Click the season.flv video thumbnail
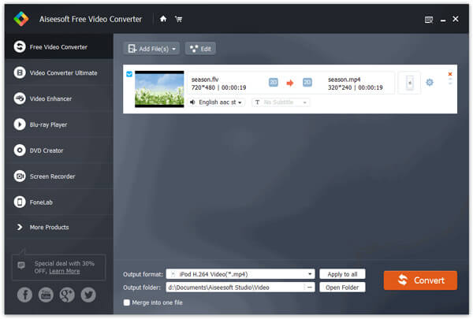The height and width of the screenshot is (319, 473). 159,89
